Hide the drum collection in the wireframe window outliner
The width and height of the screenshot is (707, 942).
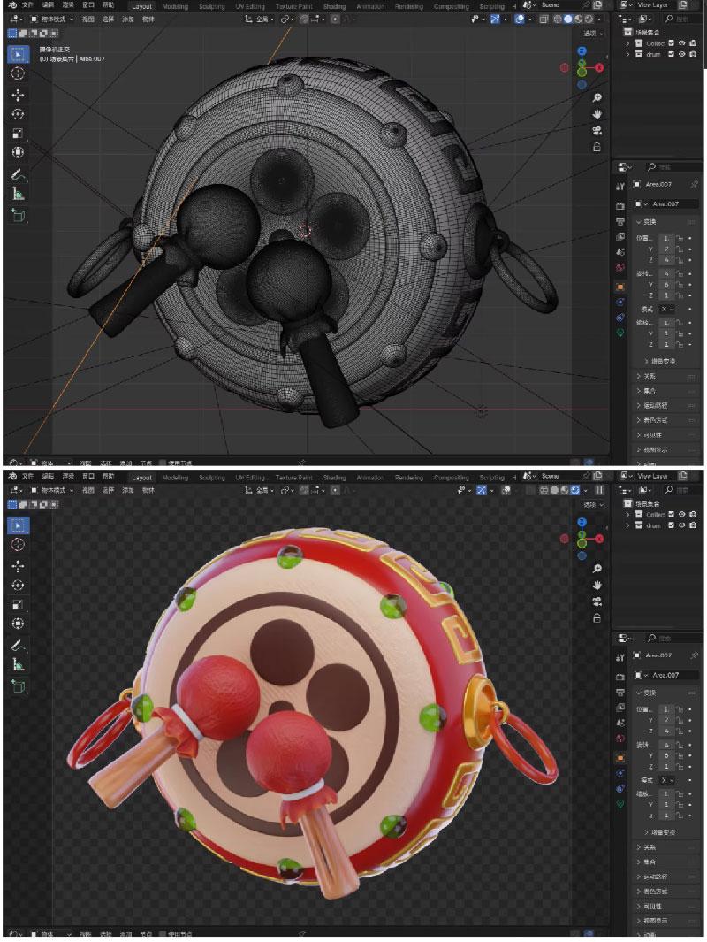click(x=681, y=54)
